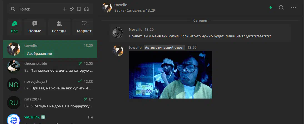The image size is (304, 124).
Task: Click towelie avatar in chat header
Action: (x=107, y=7)
